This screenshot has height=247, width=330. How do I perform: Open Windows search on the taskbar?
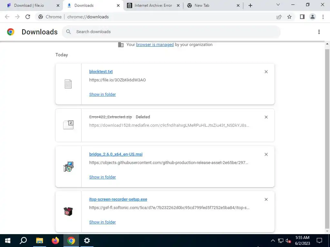pos(23,241)
